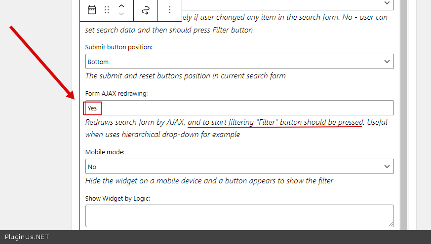The image size is (431, 244).
Task: Open the Form AJAX redrawing dropdown
Action: pos(239,108)
